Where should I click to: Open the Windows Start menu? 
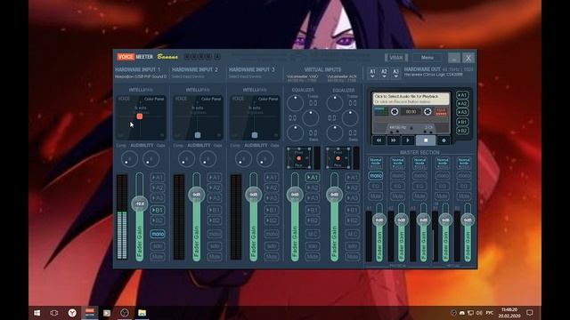pyautogui.click(x=37, y=313)
